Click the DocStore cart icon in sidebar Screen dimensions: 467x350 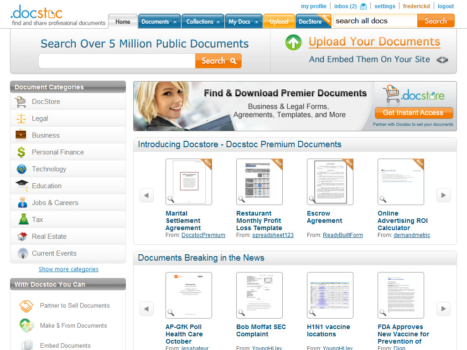(21, 101)
